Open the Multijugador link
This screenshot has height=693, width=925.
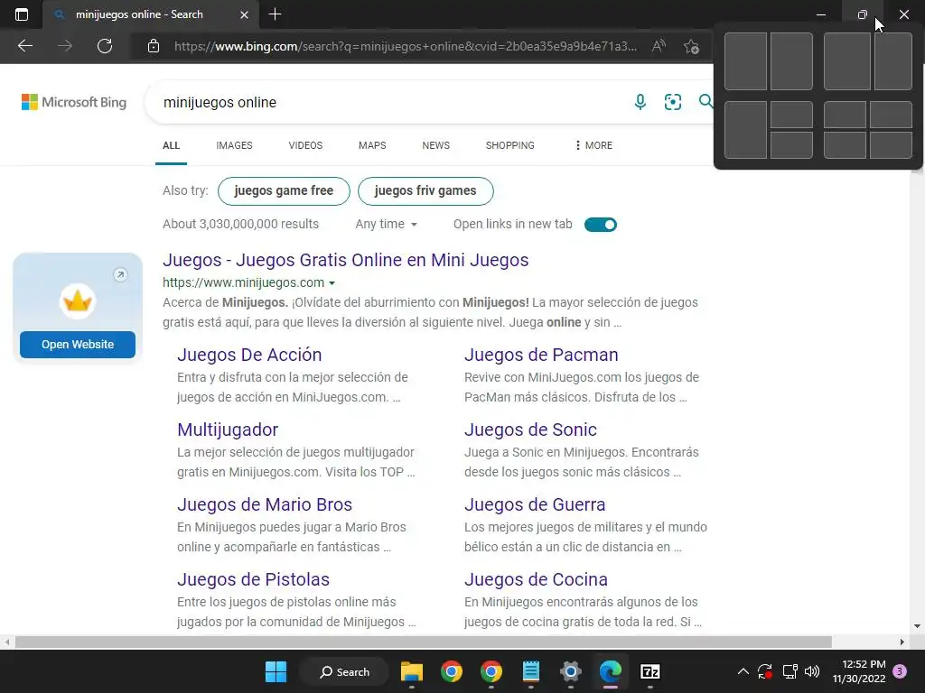(x=228, y=430)
